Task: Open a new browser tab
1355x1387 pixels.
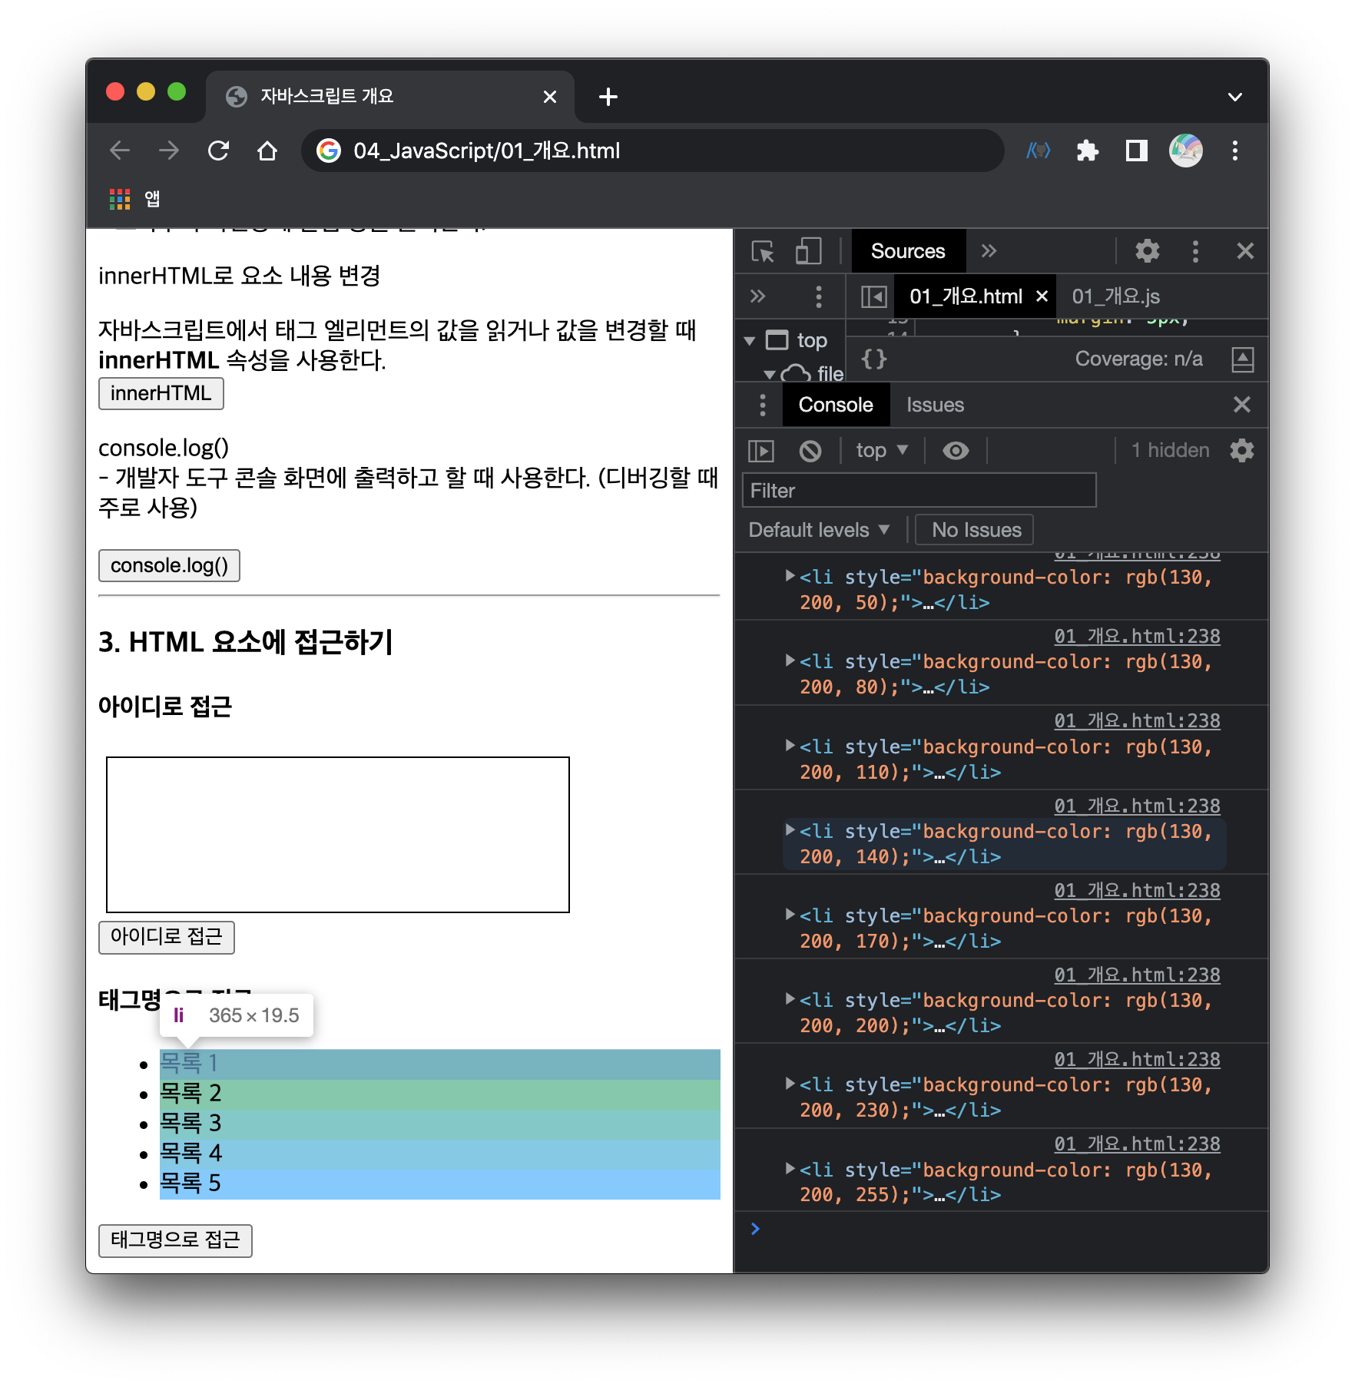Action: pyautogui.click(x=608, y=97)
